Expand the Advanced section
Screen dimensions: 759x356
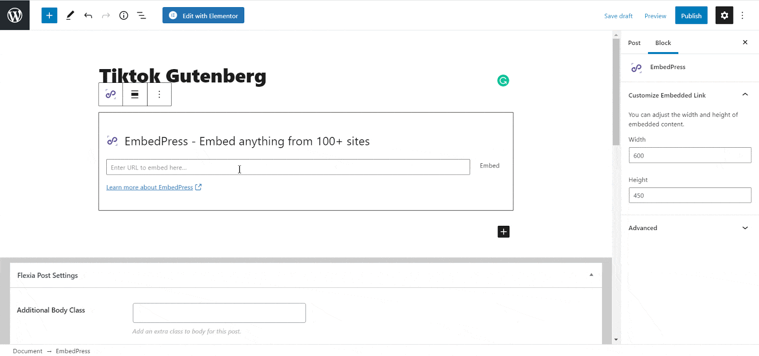pyautogui.click(x=690, y=228)
